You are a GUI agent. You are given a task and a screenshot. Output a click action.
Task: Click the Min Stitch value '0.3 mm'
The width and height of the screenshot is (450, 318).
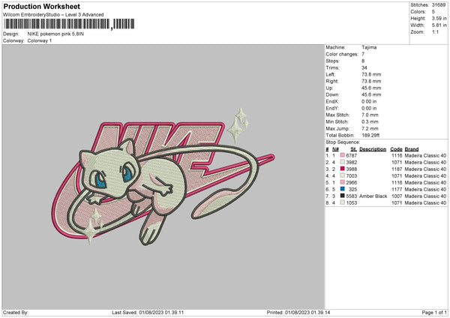(370, 121)
